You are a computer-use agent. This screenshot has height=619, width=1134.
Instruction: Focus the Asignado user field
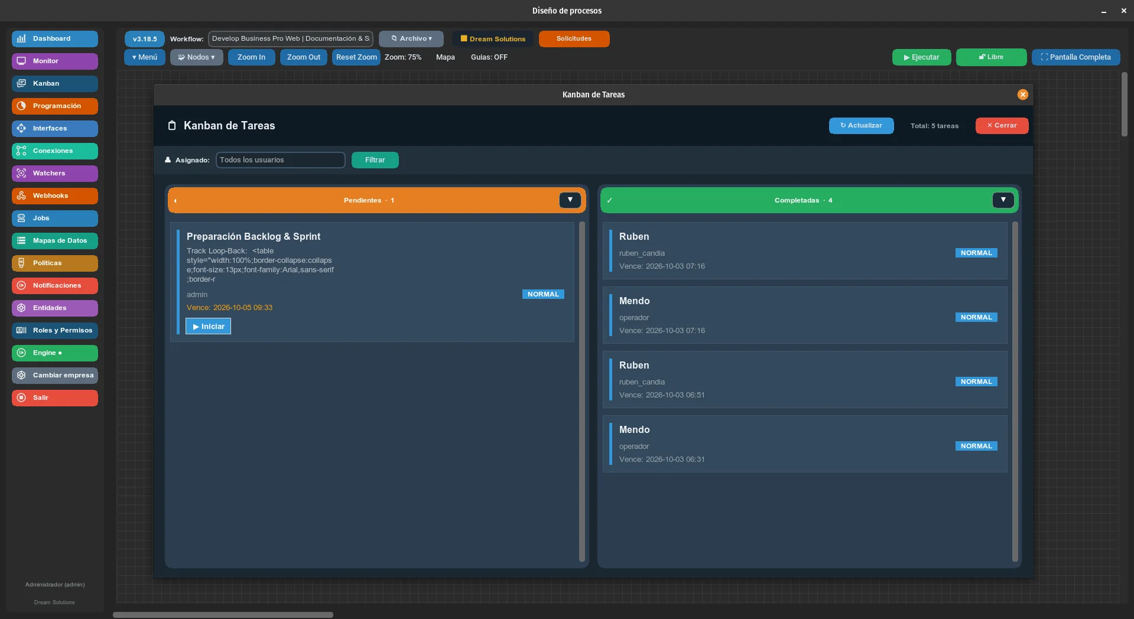click(x=280, y=160)
